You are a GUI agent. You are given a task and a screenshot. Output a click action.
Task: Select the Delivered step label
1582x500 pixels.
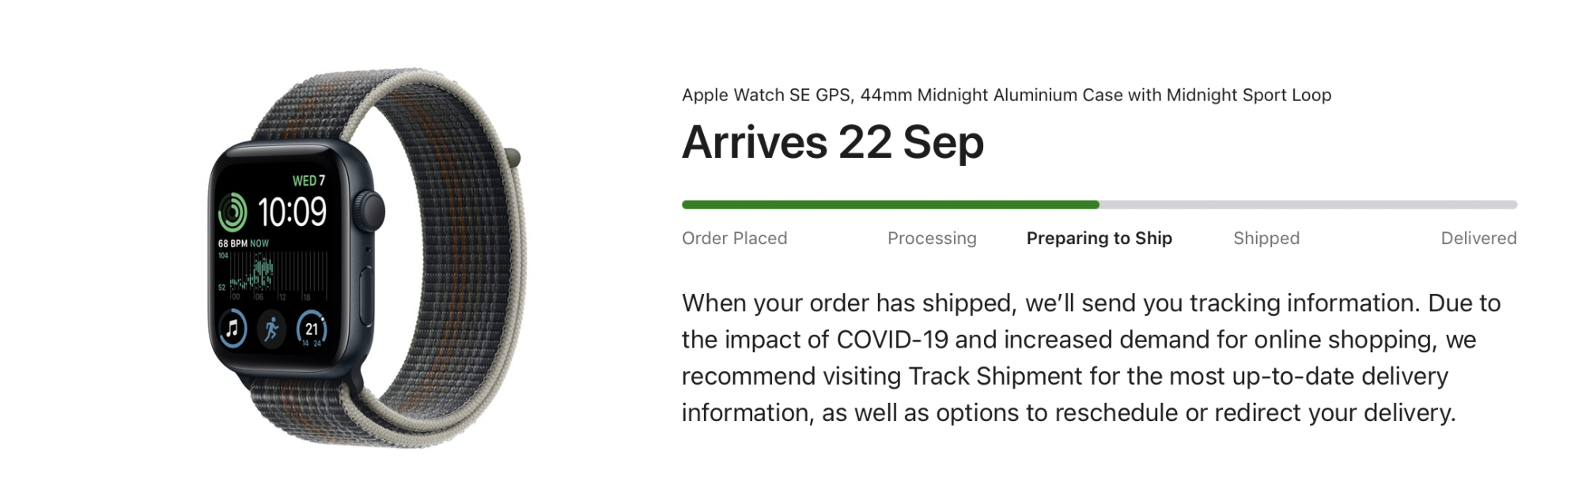tap(1478, 239)
